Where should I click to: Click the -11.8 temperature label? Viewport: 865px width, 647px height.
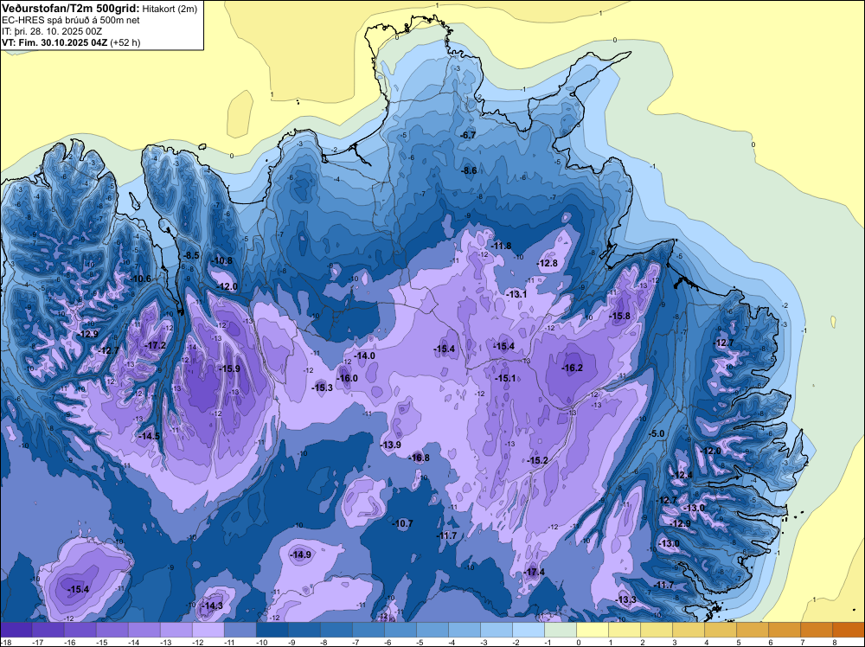coord(502,246)
